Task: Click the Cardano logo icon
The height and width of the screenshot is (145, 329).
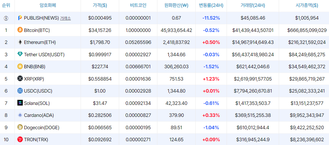Action: tap(20, 115)
